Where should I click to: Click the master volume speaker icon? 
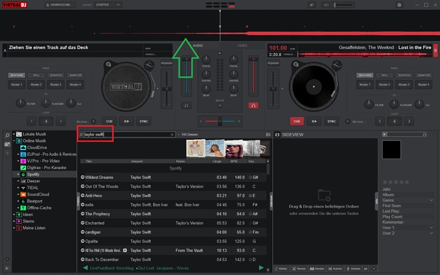tap(326, 5)
